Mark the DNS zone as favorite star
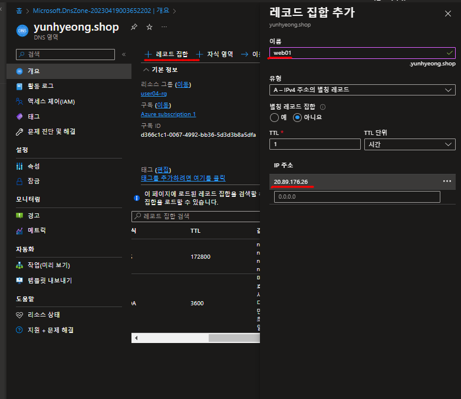 pos(149,27)
